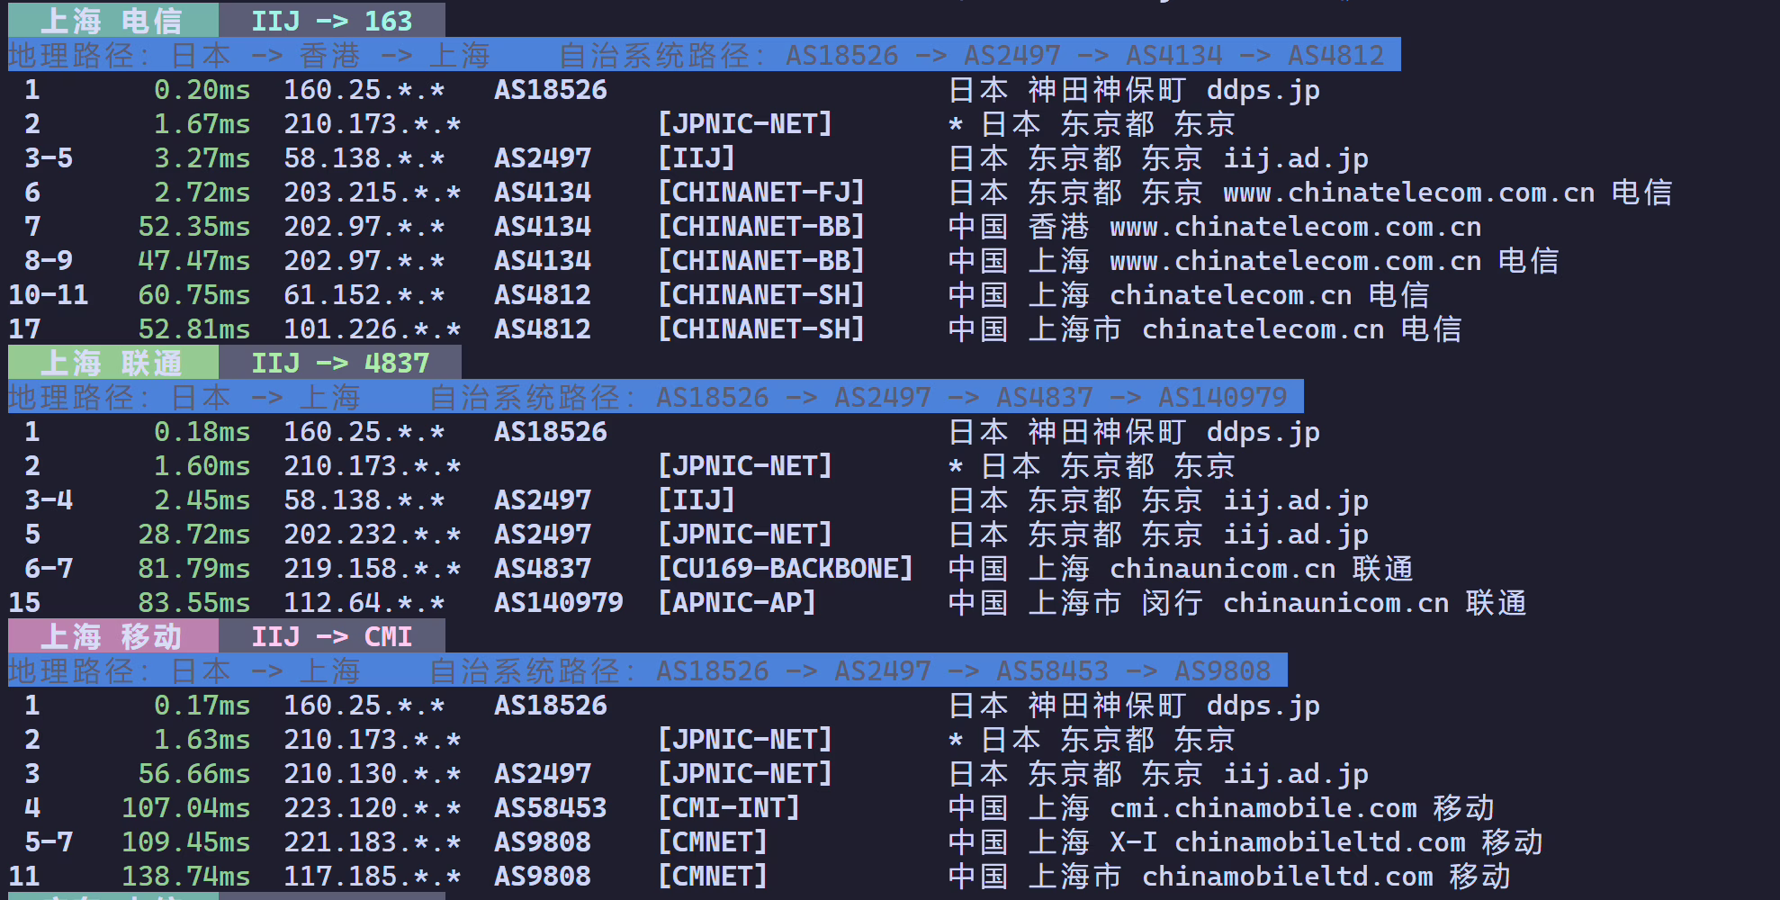1780x900 pixels.
Task: Click AS18526 in the first hop row
Action: [551, 90]
